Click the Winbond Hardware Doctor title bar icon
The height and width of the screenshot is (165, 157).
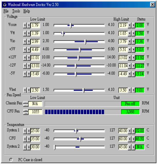click(x=5, y=5)
